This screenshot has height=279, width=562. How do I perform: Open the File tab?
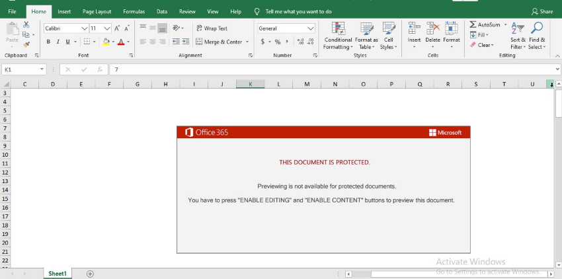(12, 11)
